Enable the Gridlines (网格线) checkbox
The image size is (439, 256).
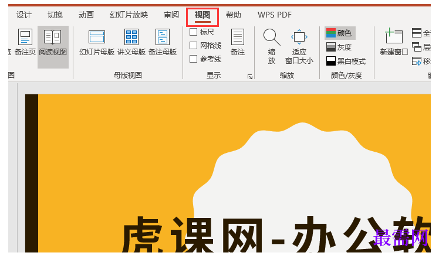193,45
